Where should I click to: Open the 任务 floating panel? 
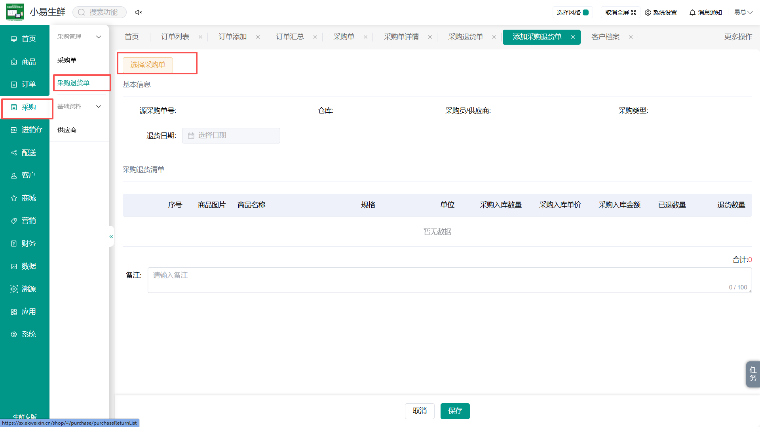pos(753,374)
